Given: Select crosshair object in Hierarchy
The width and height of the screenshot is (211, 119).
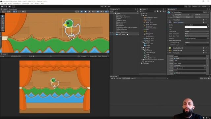Looking at the screenshot, I should [x=121, y=26].
